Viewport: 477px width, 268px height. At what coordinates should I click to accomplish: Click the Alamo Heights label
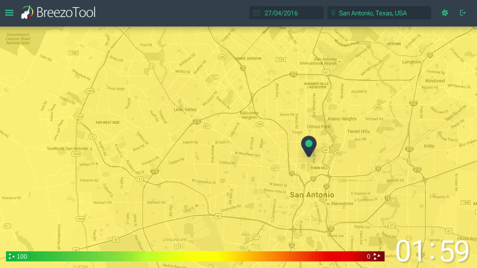[342, 119]
